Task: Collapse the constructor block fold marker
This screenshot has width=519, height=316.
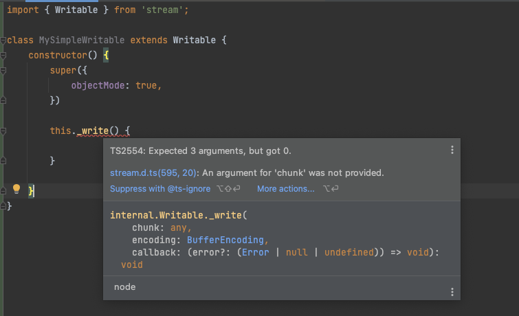Action: click(x=3, y=55)
